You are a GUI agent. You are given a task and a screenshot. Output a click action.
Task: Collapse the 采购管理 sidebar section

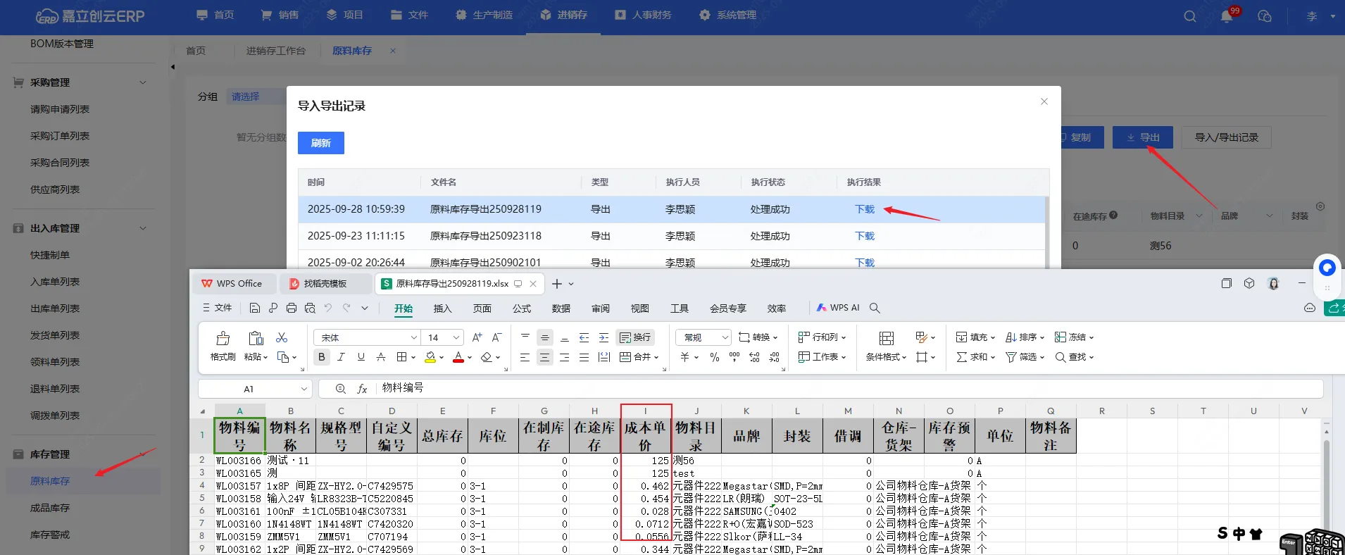click(143, 82)
